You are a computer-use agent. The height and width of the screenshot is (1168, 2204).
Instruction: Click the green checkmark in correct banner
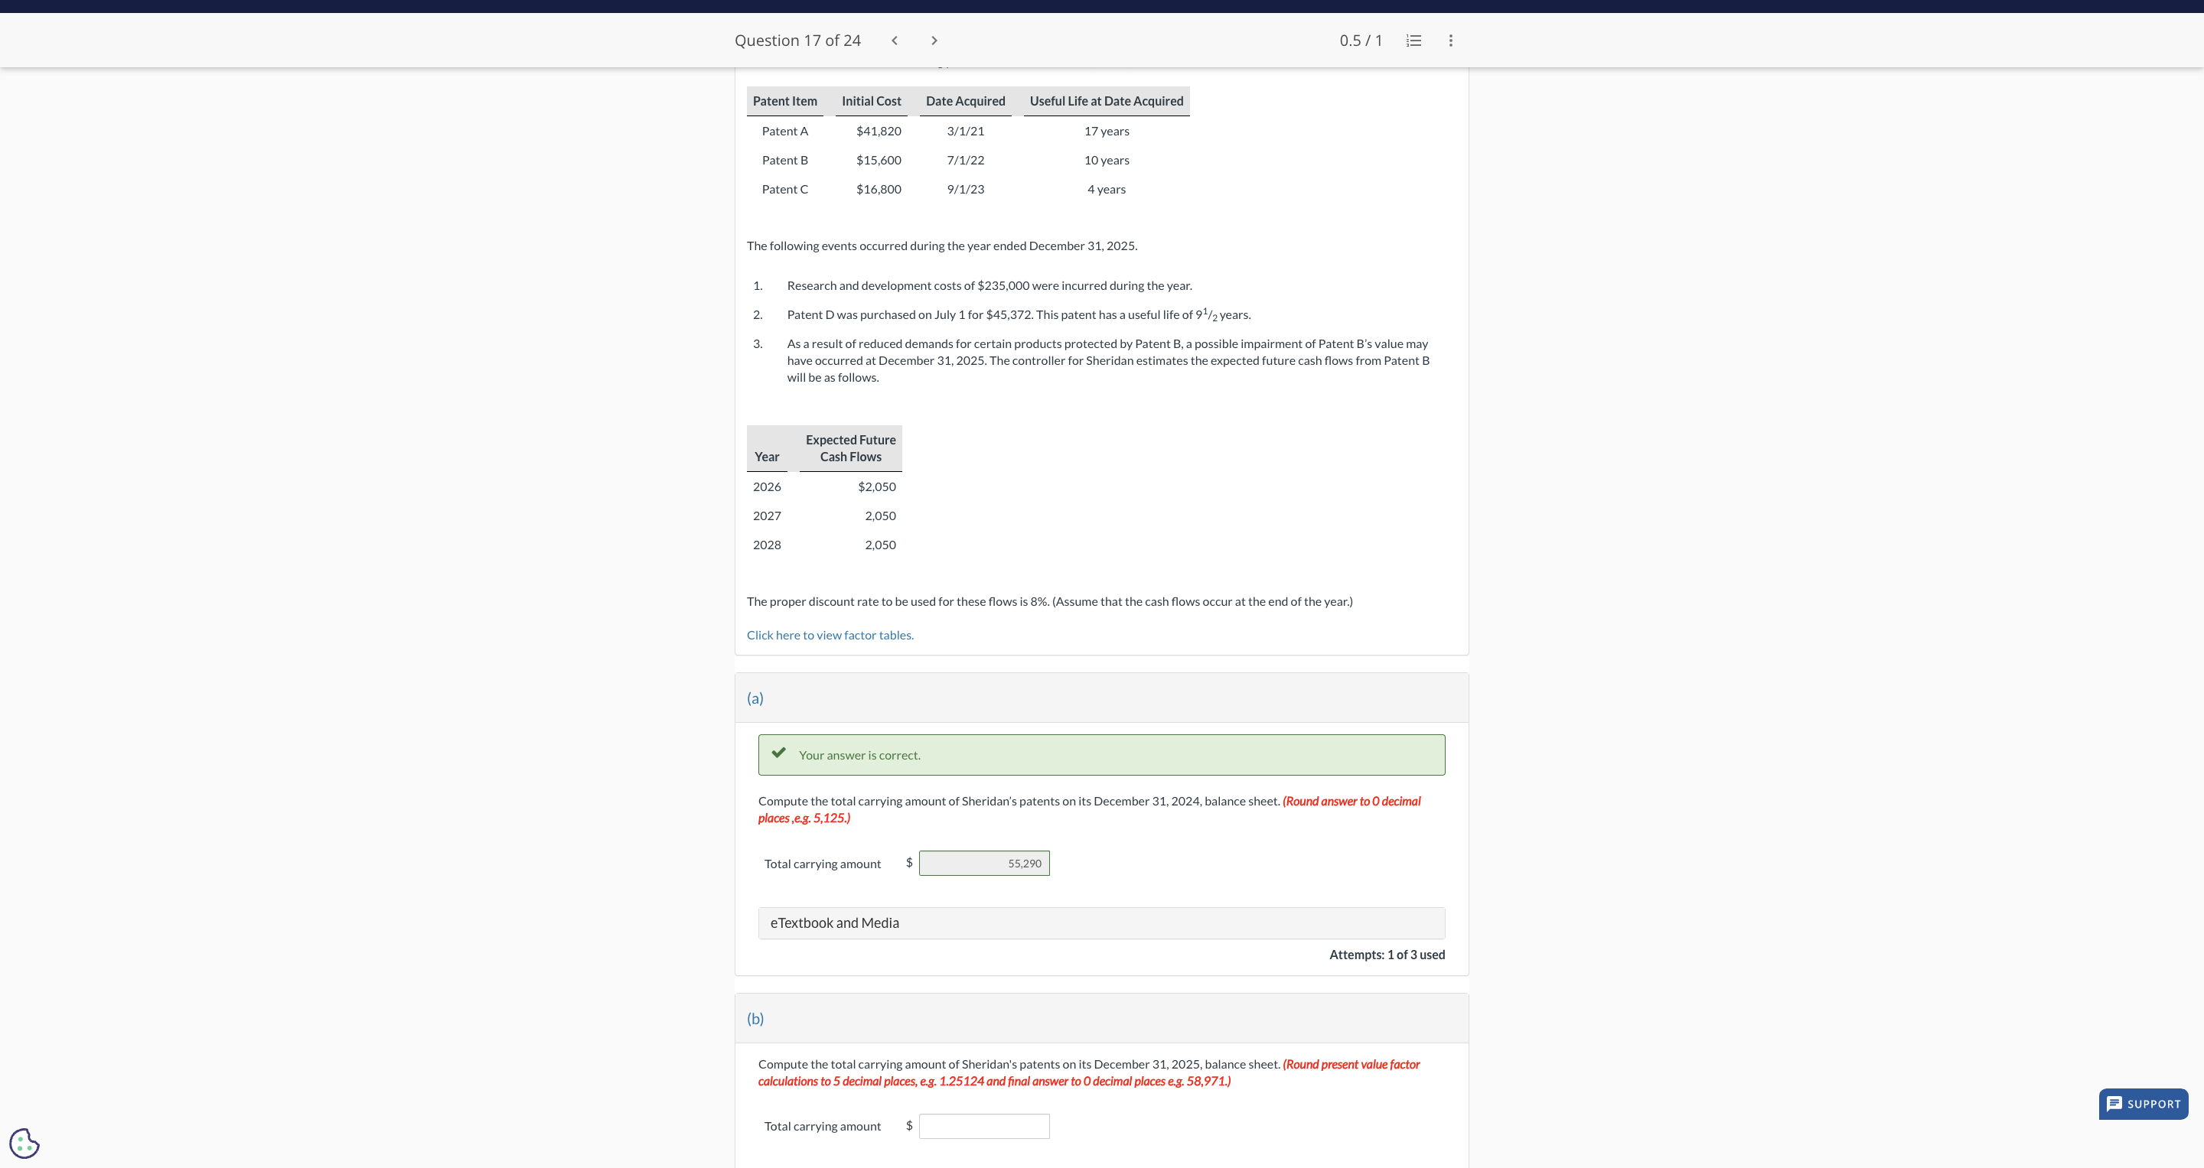[x=778, y=753]
